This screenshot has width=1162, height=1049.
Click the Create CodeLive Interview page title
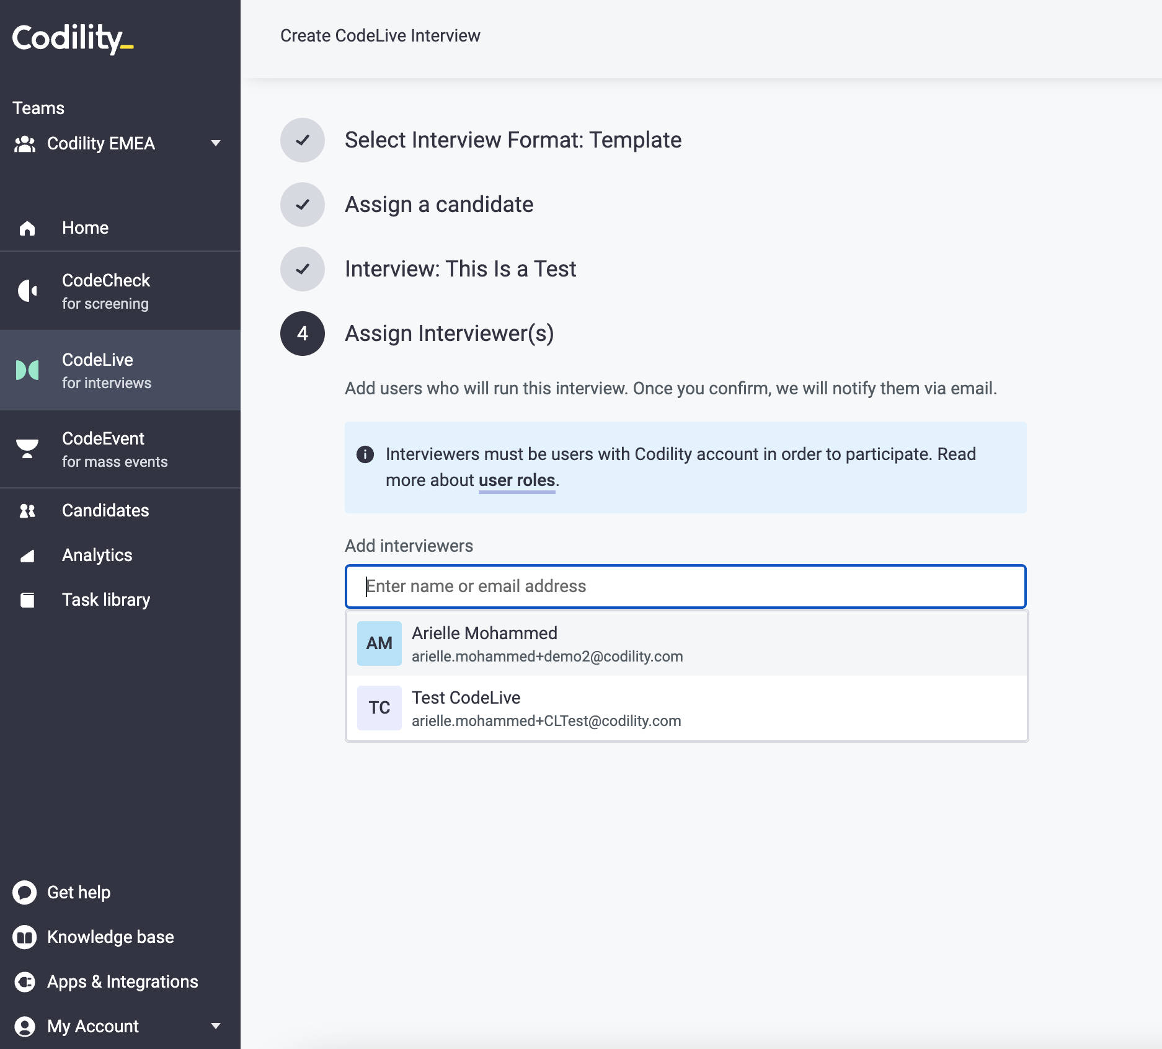pyautogui.click(x=380, y=36)
